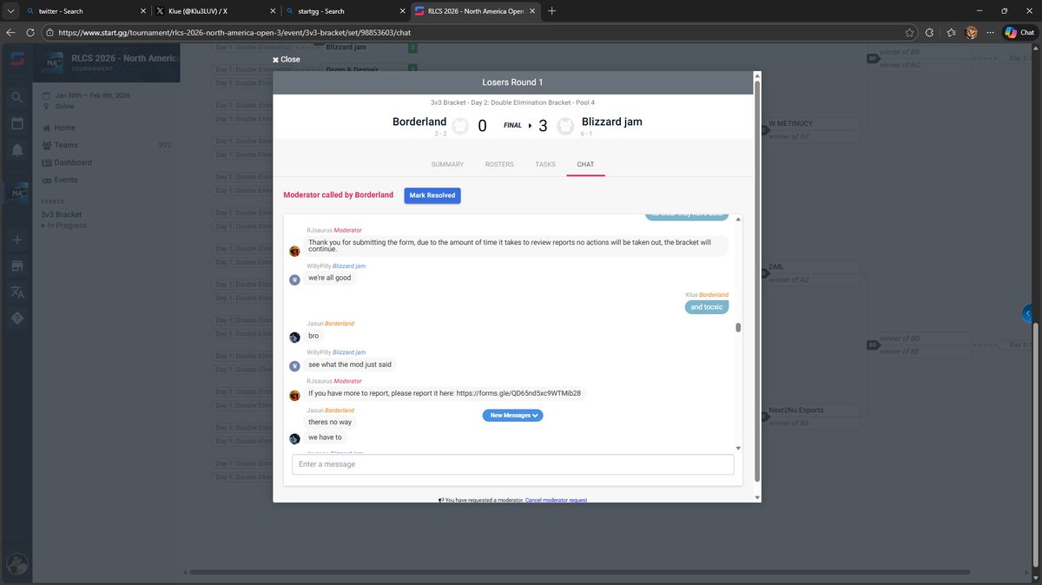Open the ROSTERS tab

[x=499, y=164]
